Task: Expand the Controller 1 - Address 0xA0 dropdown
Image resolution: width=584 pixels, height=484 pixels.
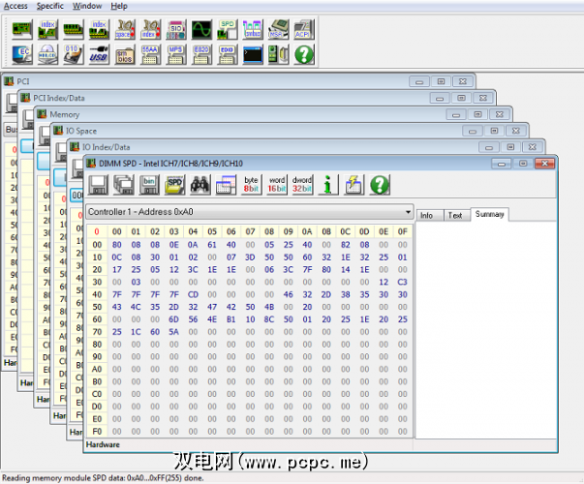Action: pos(407,211)
